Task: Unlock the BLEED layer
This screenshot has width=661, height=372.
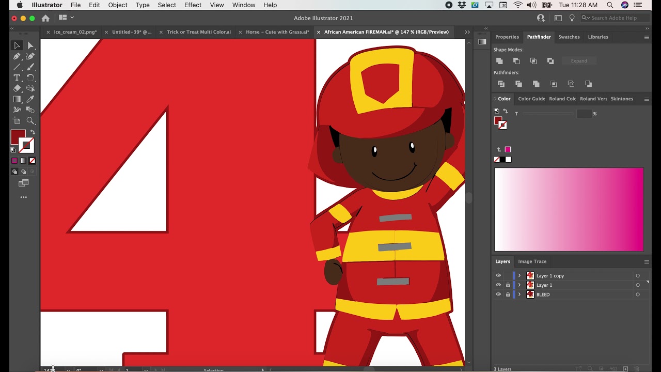Action: [x=508, y=295]
